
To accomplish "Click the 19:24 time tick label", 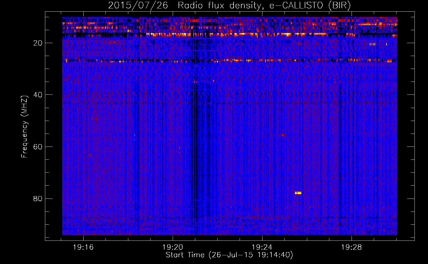I will point(262,247).
